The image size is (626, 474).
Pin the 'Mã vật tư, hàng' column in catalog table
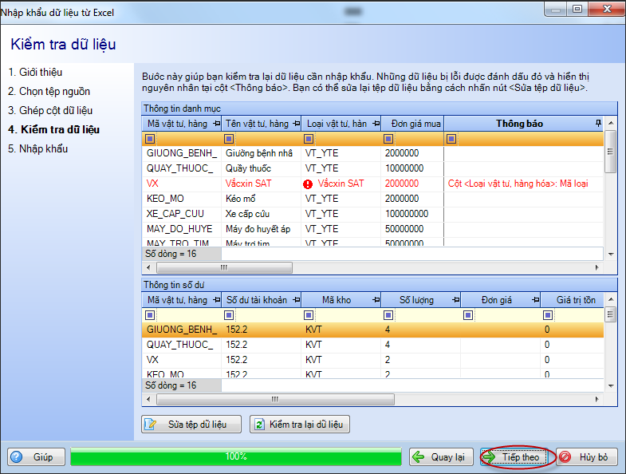[216, 124]
